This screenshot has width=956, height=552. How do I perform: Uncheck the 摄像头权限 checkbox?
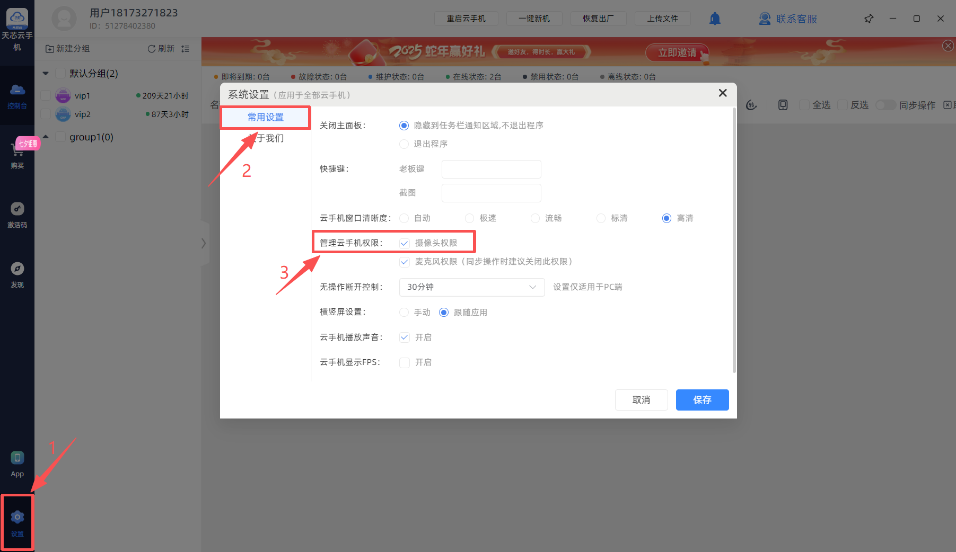point(405,243)
